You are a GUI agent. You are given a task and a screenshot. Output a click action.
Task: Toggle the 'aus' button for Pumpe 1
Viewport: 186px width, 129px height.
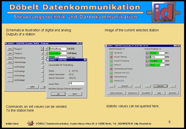pos(10,49)
